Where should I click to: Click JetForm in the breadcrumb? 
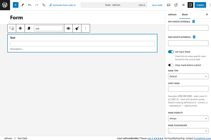[x=8, y=138]
